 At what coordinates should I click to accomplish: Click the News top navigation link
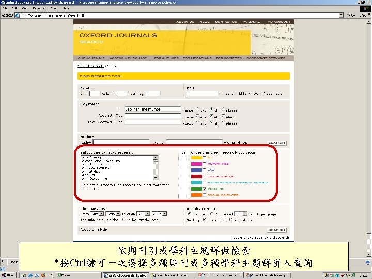(x=205, y=22)
